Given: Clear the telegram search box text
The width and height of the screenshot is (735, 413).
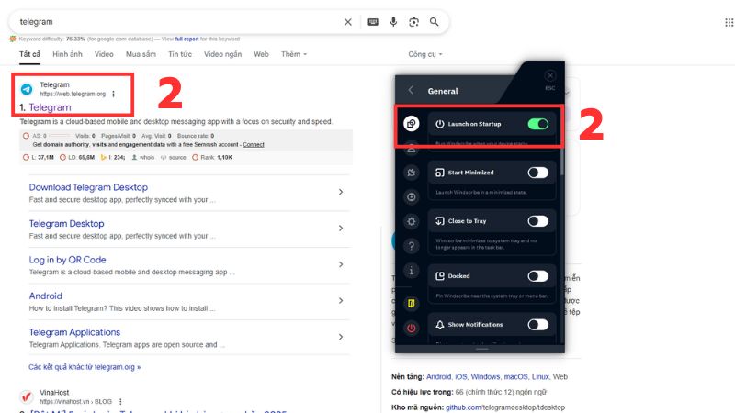Looking at the screenshot, I should (347, 22).
